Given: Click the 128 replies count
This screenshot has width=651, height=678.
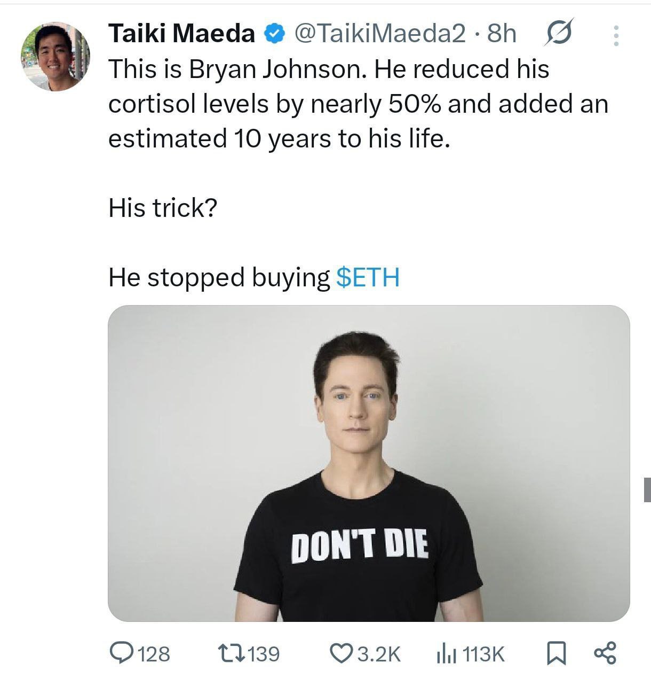Looking at the screenshot, I should coord(154,653).
